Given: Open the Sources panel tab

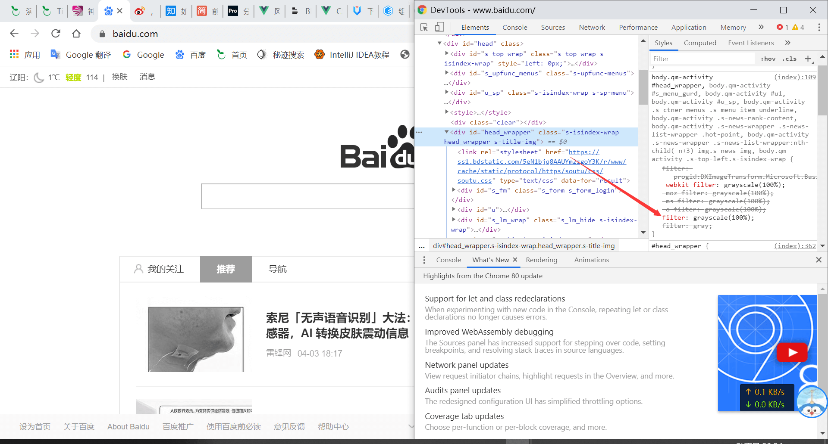Looking at the screenshot, I should point(553,27).
